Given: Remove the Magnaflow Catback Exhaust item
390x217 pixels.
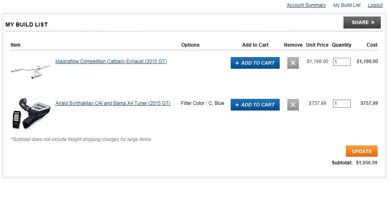Looking at the screenshot, I should tap(293, 63).
